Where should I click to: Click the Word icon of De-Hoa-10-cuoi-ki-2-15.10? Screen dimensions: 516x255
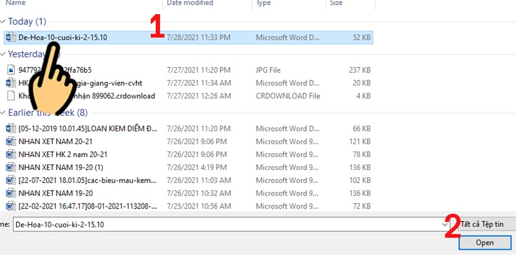[11, 37]
